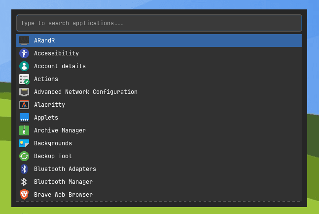The height and width of the screenshot is (214, 319).
Task: Open the Archive Manager entry
Action: pyautogui.click(x=60, y=130)
